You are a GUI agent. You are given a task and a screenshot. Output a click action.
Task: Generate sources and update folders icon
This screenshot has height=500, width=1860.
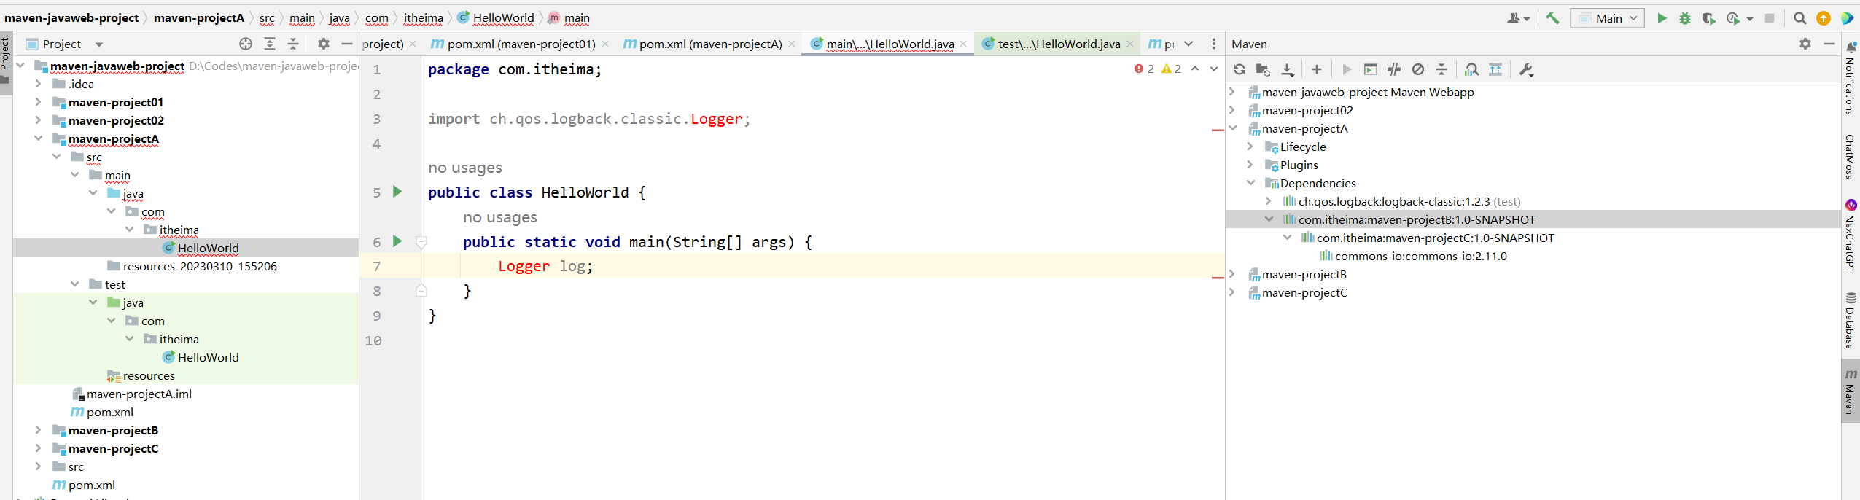point(1263,69)
